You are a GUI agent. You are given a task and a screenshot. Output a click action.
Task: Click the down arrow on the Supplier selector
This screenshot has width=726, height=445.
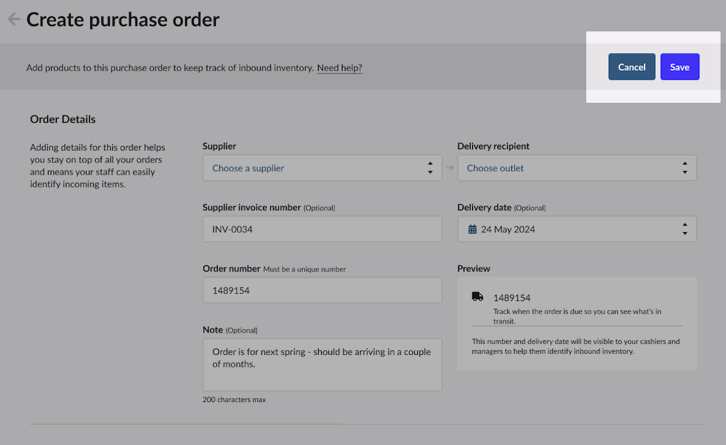[430, 171]
